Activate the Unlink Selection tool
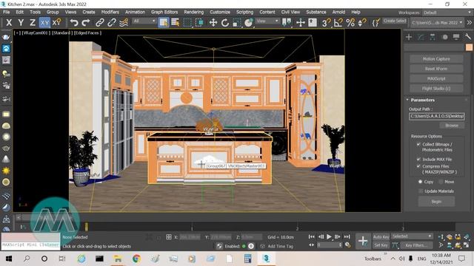Screen dimensions: 474x266 click(x=112, y=23)
